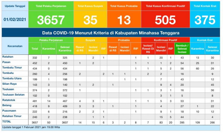Click the Kecamatan column header
This screenshot has height=133, width=223.
click(15, 46)
